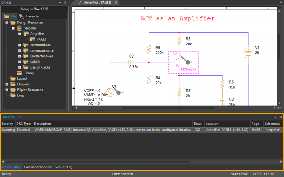Switch to the Hierarchy tab
This screenshot has height=177, width=284.
[29, 16]
